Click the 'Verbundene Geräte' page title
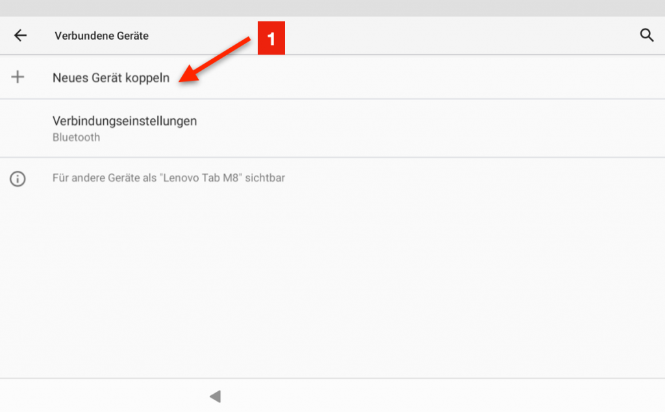Image resolution: width=665 pixels, height=412 pixels. coord(101,36)
